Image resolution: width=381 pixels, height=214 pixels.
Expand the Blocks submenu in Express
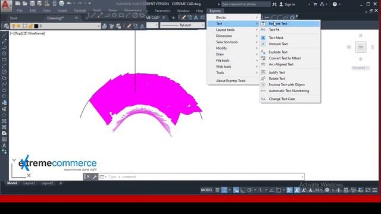click(233, 17)
